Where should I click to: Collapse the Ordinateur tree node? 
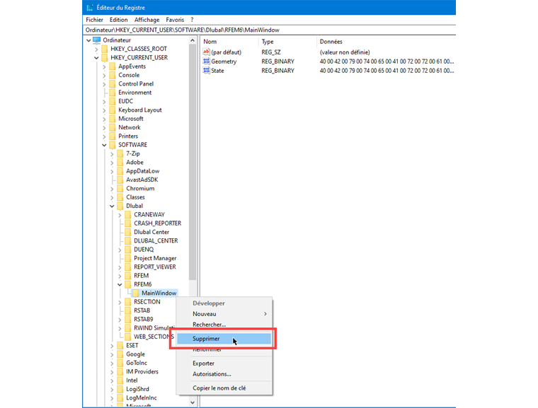pyautogui.click(x=88, y=40)
